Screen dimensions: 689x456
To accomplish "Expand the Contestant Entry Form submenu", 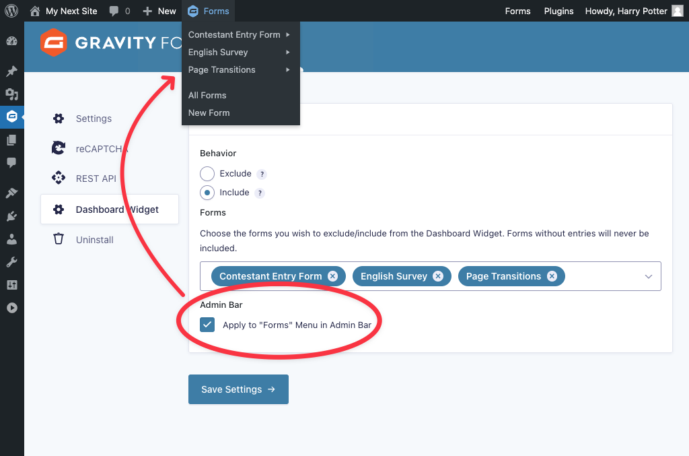I will (240, 35).
